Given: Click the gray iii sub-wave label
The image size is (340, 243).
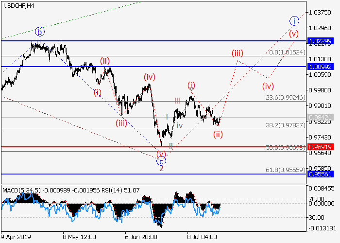Looking at the screenshot, I should (178, 101).
